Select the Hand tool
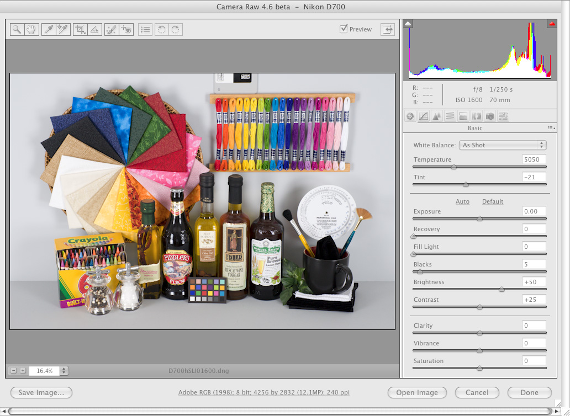570x416 pixels. 31,30
